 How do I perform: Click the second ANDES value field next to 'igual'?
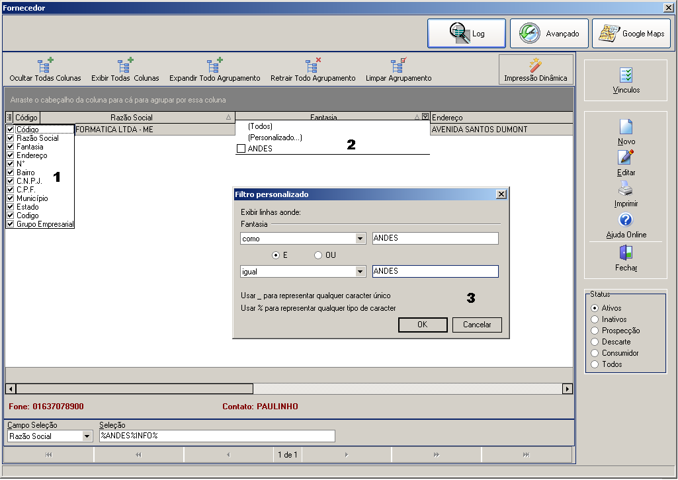pyautogui.click(x=435, y=271)
